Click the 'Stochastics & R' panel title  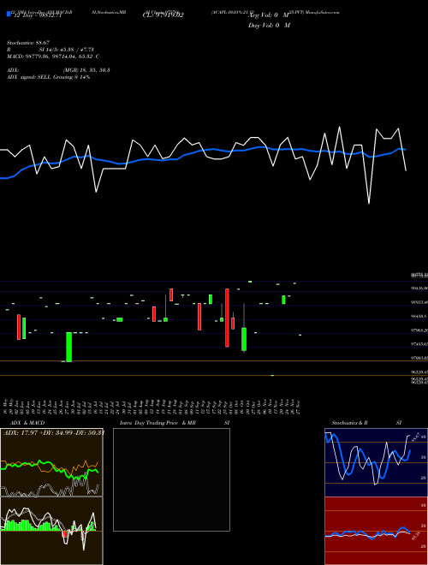(349, 423)
